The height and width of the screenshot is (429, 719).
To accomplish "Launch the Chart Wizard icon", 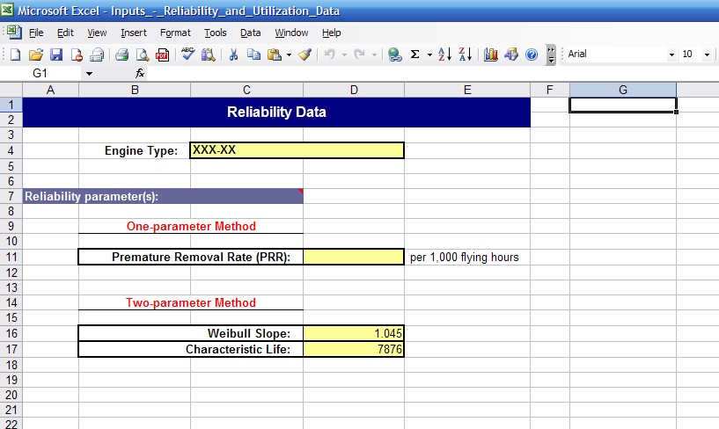I will (x=491, y=55).
